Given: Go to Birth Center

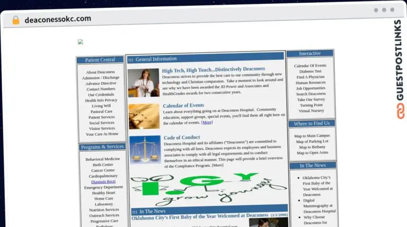Looking at the screenshot, I should point(103,165).
